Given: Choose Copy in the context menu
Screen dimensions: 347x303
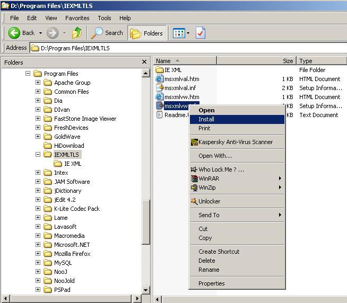Looking at the screenshot, I should coord(237,238).
